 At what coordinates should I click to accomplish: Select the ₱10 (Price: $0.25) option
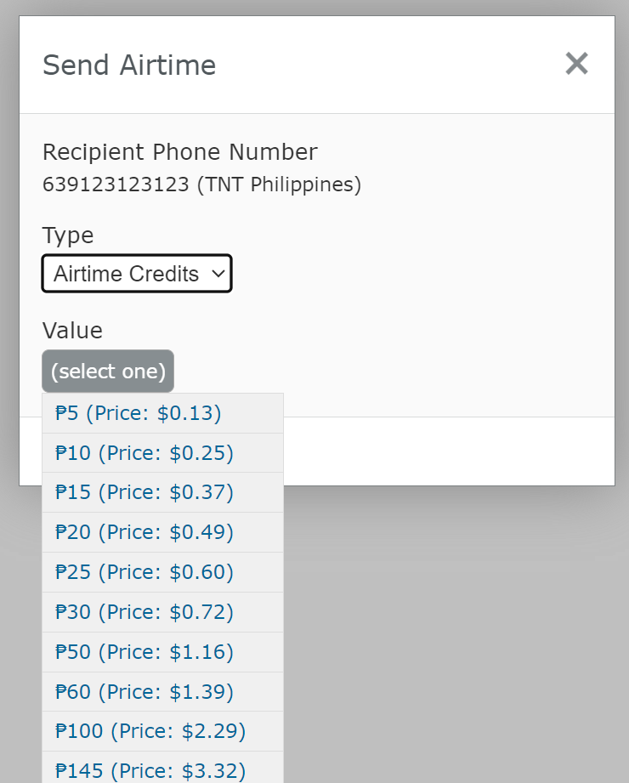point(162,453)
